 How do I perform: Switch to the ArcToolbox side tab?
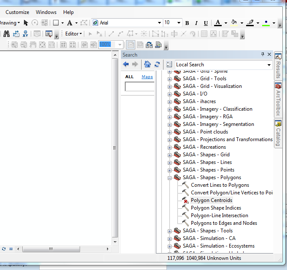click(278, 99)
